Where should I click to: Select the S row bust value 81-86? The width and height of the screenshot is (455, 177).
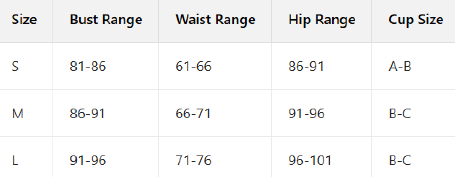point(88,67)
